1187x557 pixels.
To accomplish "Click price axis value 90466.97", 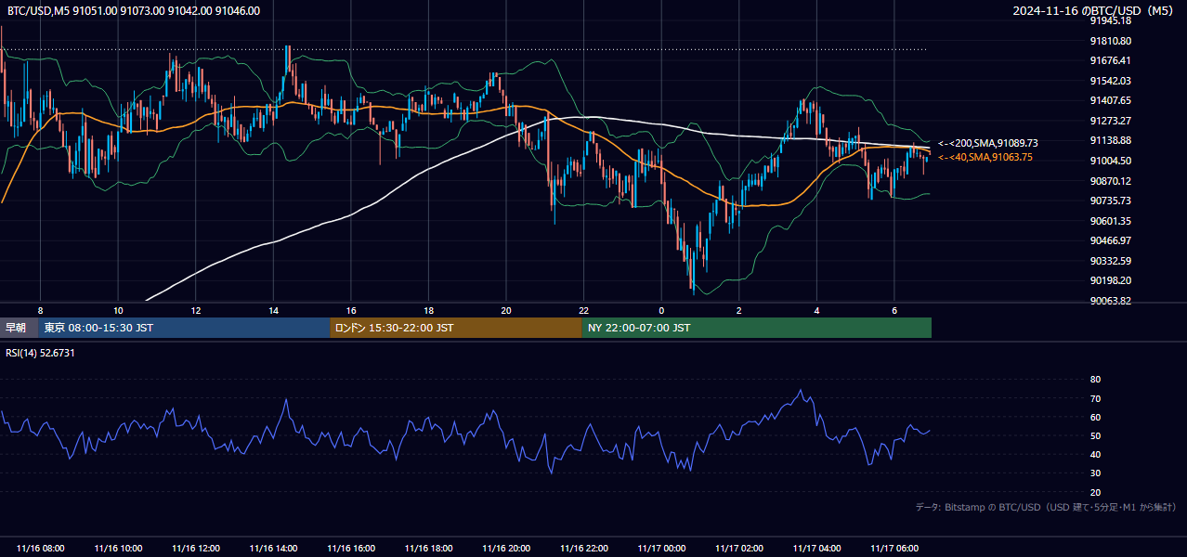I will [x=1110, y=240].
